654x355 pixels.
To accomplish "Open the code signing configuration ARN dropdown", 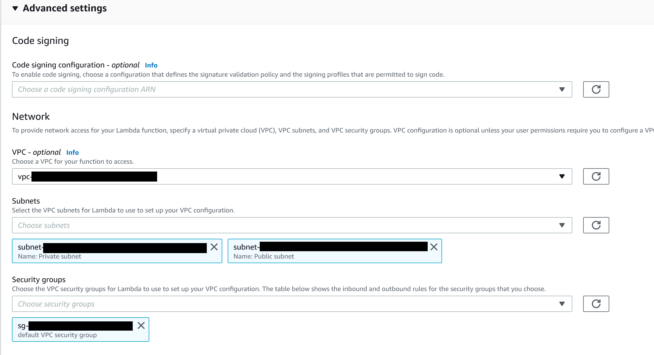I will 562,89.
